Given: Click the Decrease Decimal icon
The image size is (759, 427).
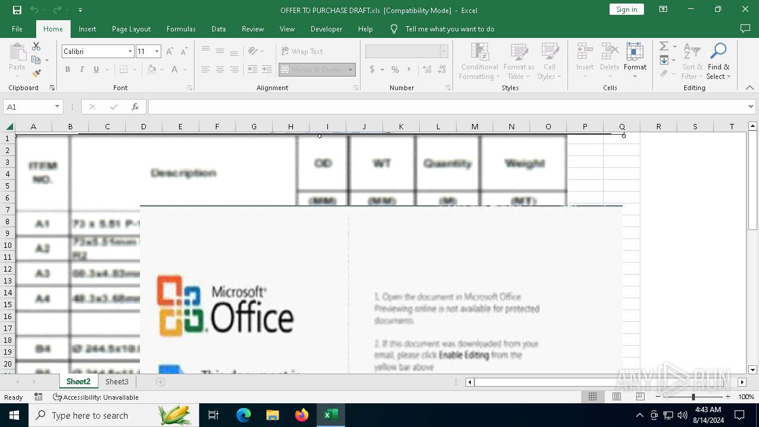Looking at the screenshot, I should pos(441,69).
